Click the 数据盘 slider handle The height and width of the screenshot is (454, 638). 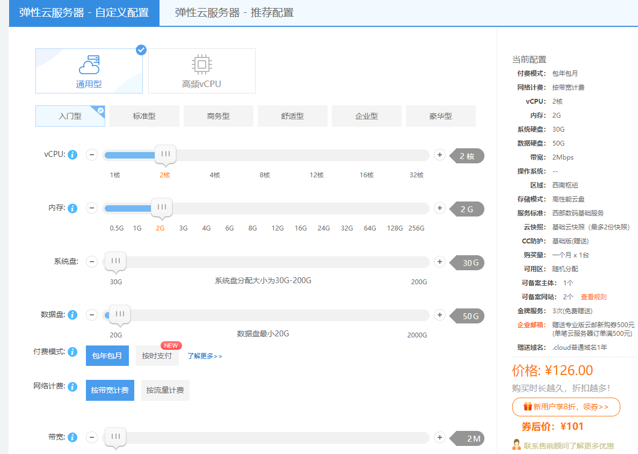click(120, 315)
